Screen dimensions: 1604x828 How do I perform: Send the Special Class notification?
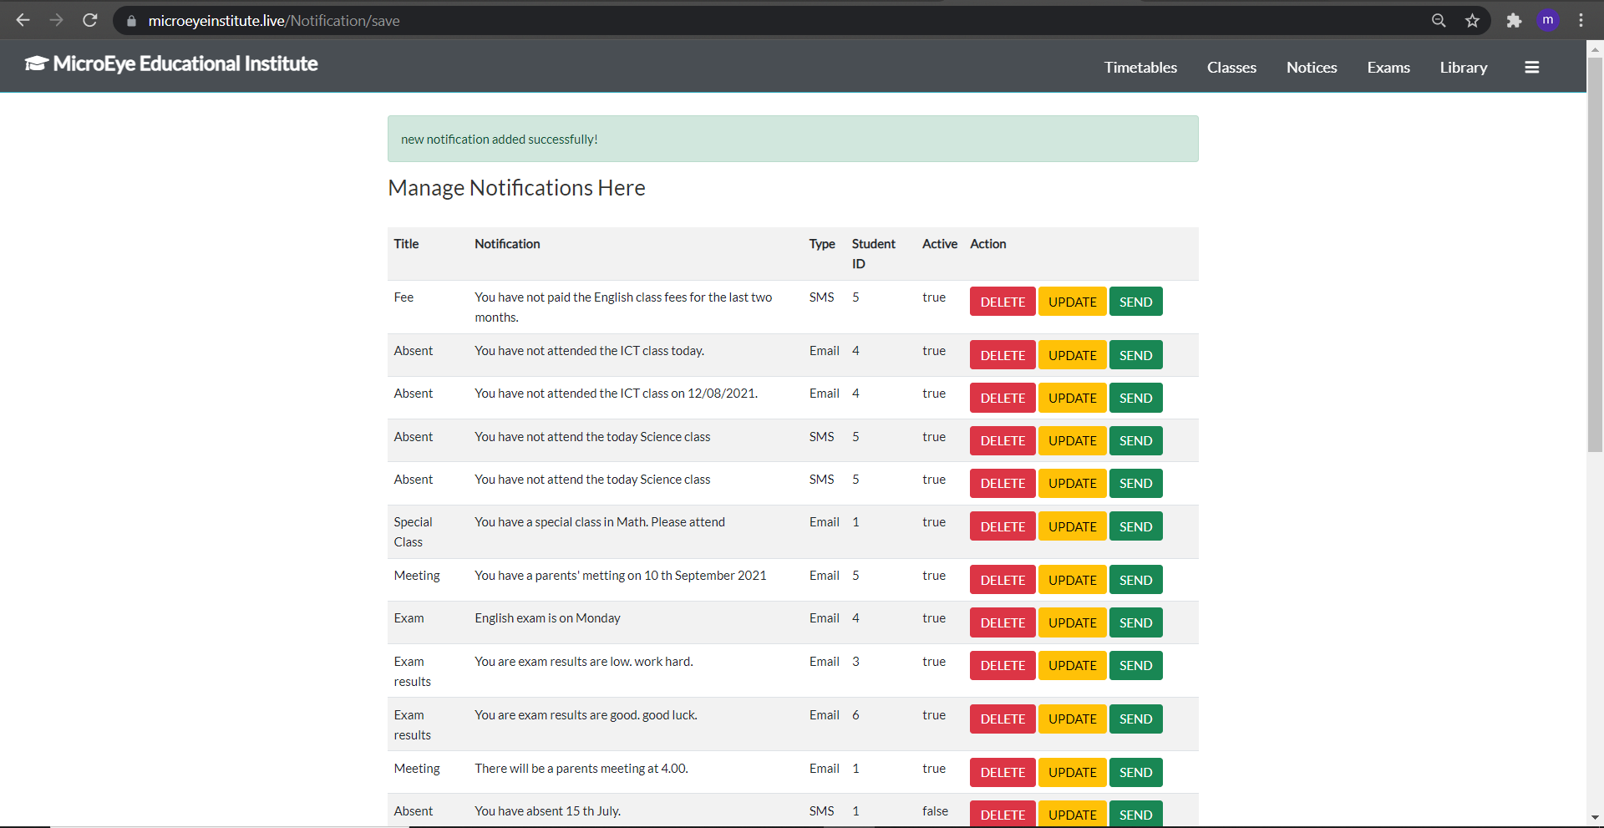(x=1135, y=526)
